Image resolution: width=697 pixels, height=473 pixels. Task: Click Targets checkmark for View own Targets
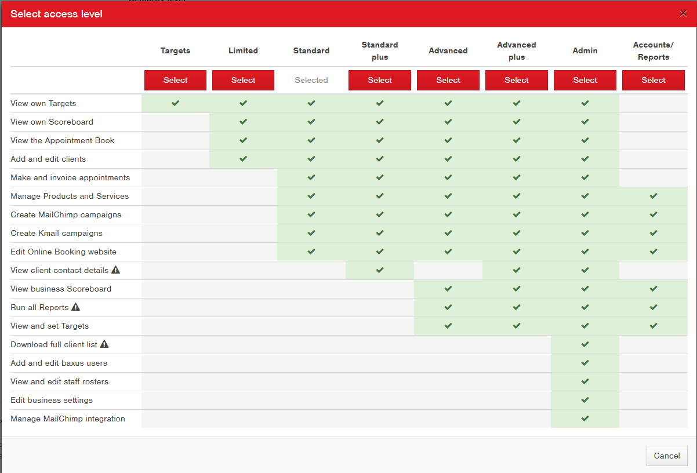pos(175,103)
